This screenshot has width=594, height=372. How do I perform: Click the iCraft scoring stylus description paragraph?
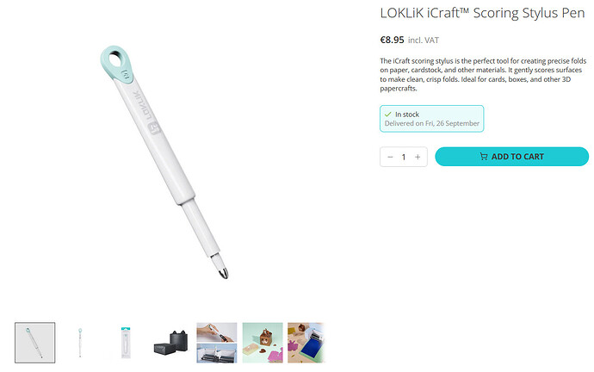[484, 75]
